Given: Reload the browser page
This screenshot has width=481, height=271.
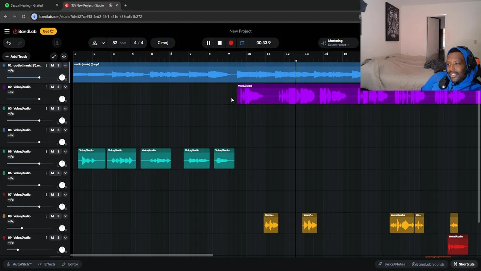Looking at the screenshot, I should pos(23,17).
